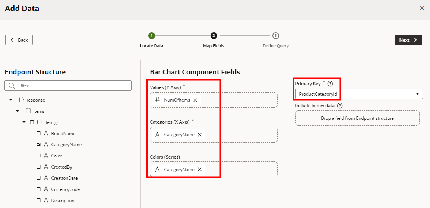
Task: Open Primary Key help icon
Action: click(330, 84)
